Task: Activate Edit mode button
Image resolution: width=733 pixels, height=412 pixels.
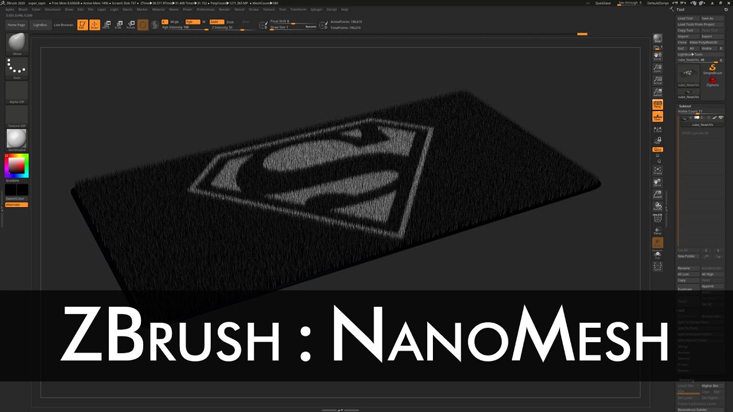Action: pyautogui.click(x=82, y=25)
